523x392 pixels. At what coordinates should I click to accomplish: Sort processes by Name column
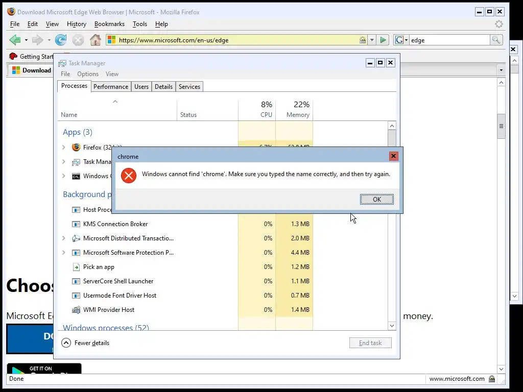click(117, 110)
